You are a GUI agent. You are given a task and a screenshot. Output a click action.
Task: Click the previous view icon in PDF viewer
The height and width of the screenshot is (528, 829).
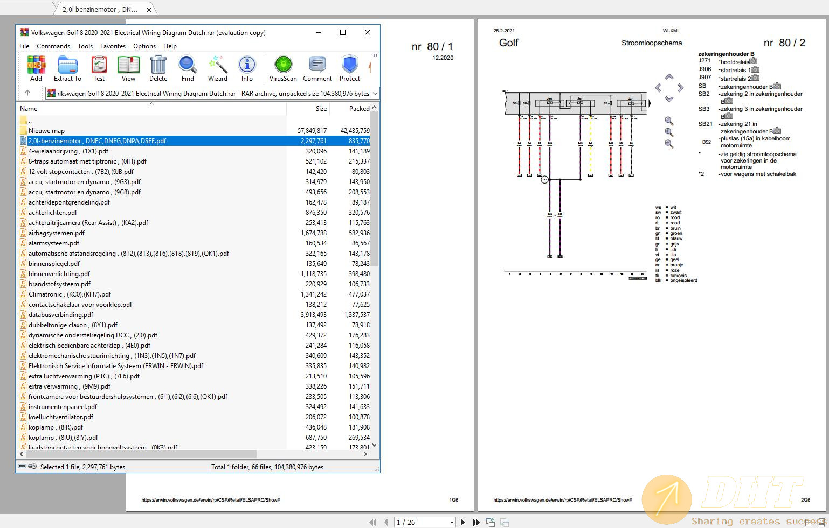491,522
